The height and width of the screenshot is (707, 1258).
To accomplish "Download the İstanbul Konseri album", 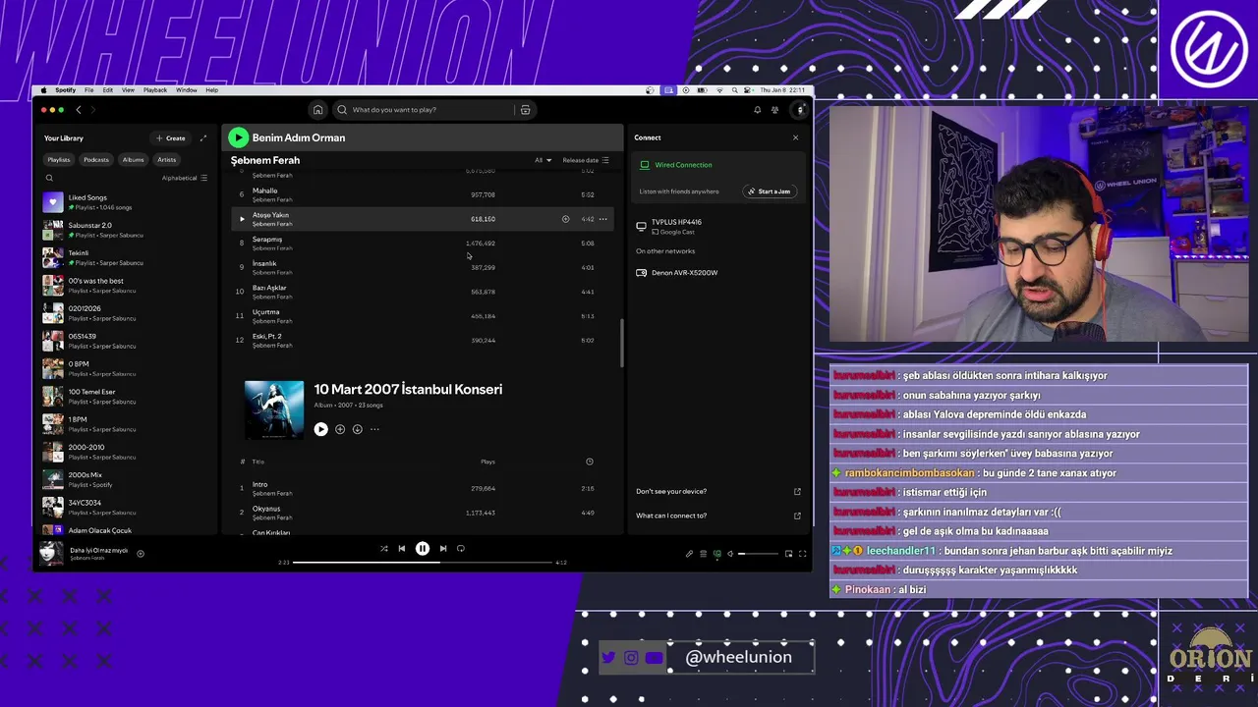I will [357, 429].
